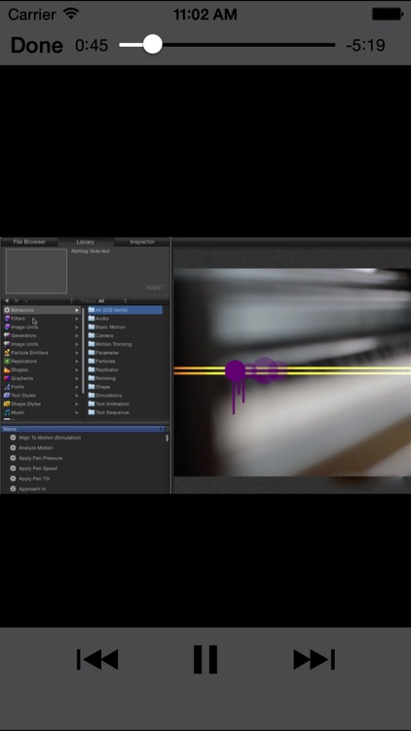Open the Replicator folder icon
This screenshot has height=731, width=411.
[x=92, y=369]
